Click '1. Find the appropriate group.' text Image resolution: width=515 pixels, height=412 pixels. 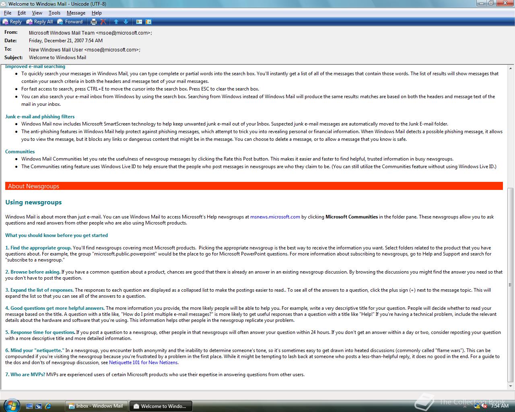38,248
